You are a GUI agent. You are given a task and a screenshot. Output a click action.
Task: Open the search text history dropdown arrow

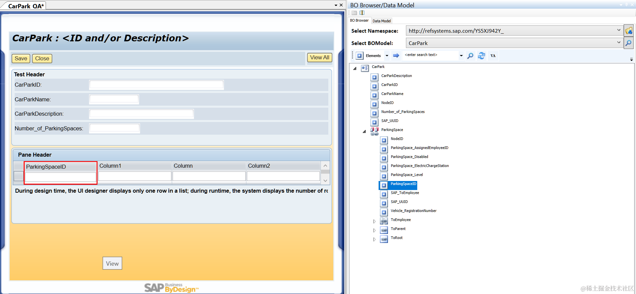pos(461,56)
